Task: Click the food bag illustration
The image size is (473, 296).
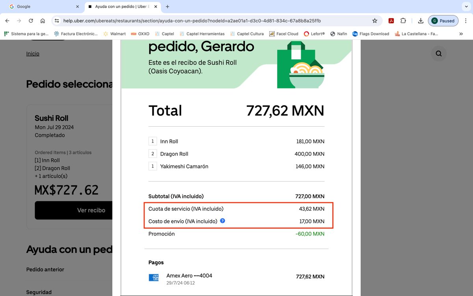Action: click(x=301, y=65)
